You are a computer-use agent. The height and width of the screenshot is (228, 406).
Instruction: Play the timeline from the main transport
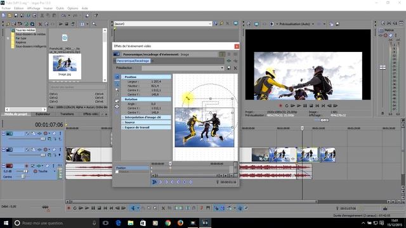[87, 208]
